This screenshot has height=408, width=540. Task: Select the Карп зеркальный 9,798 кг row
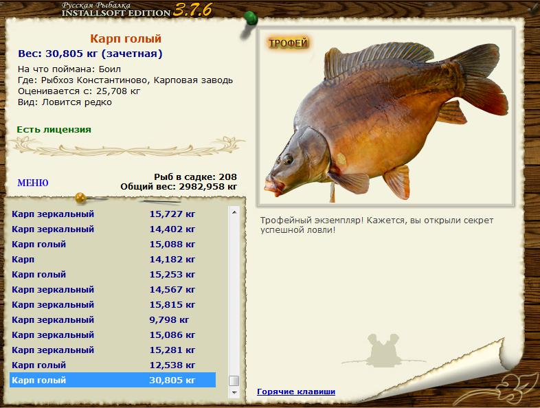113,320
